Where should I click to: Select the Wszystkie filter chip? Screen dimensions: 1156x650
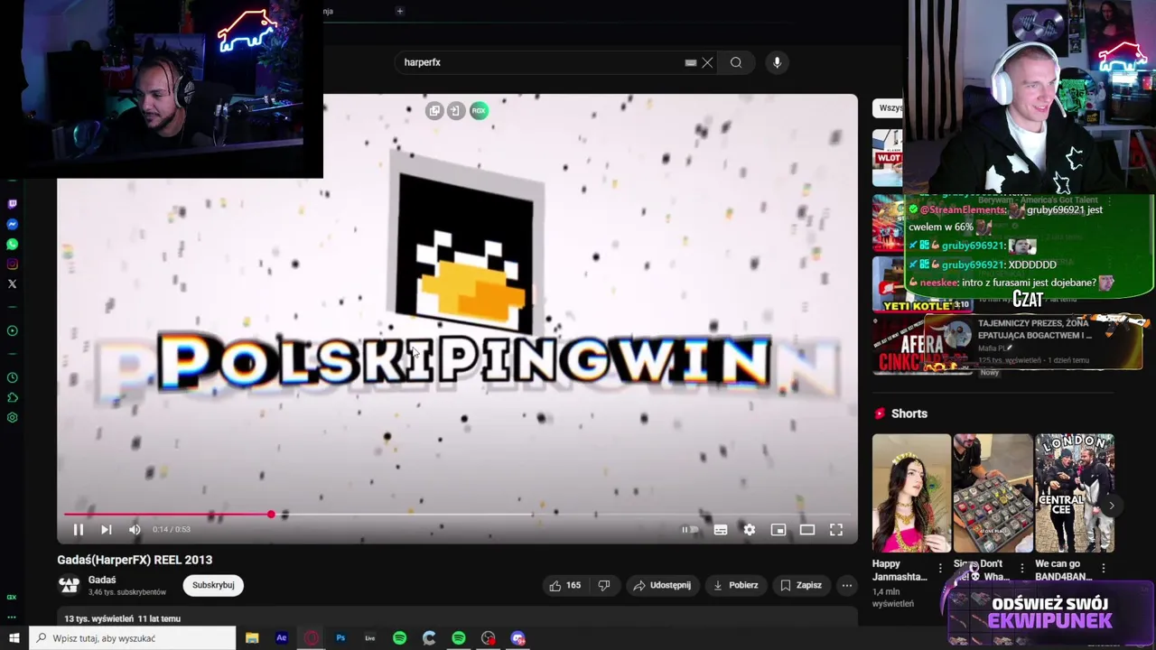[x=889, y=107]
